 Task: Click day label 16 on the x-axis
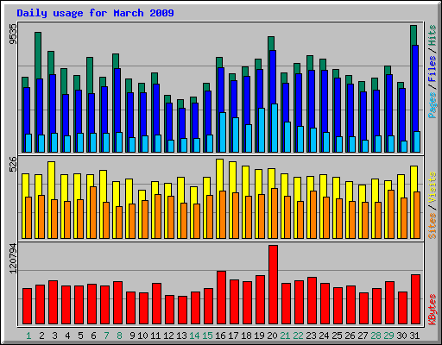pos(220,336)
